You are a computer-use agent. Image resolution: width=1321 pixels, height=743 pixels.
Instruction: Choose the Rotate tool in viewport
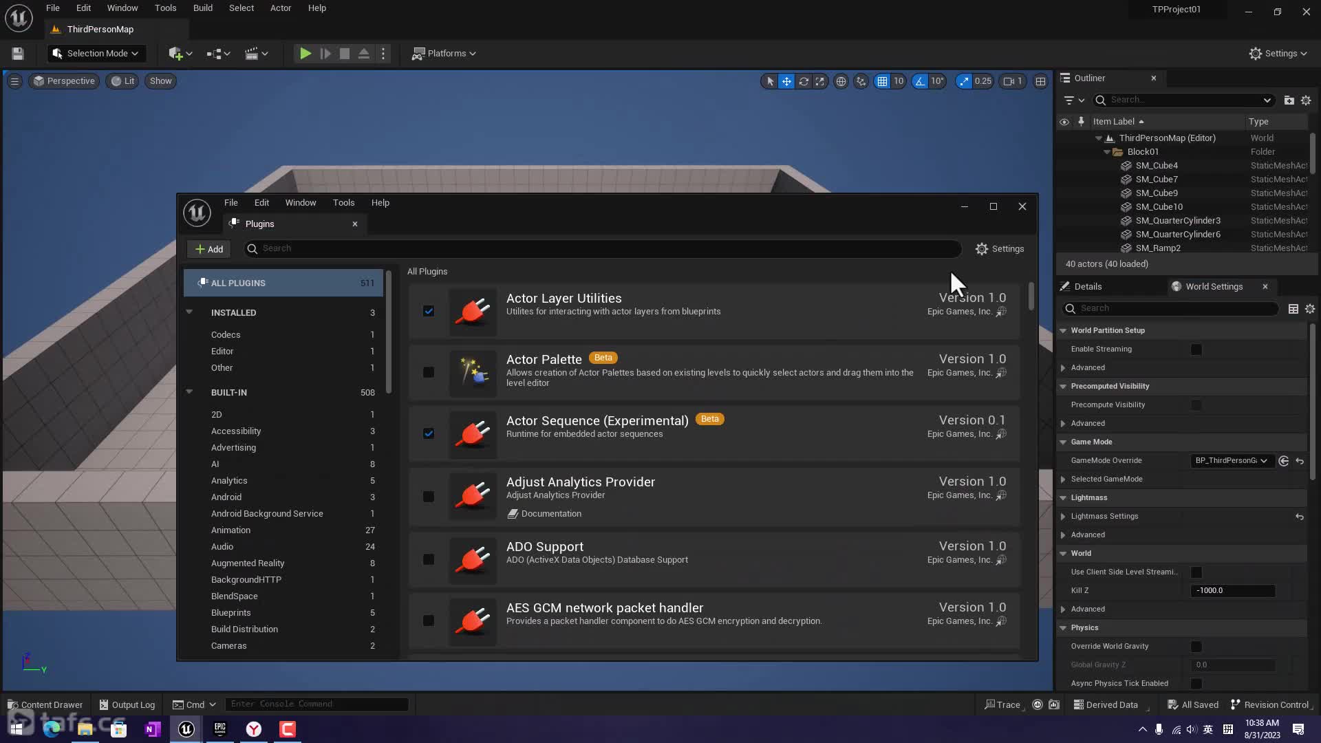click(x=803, y=81)
